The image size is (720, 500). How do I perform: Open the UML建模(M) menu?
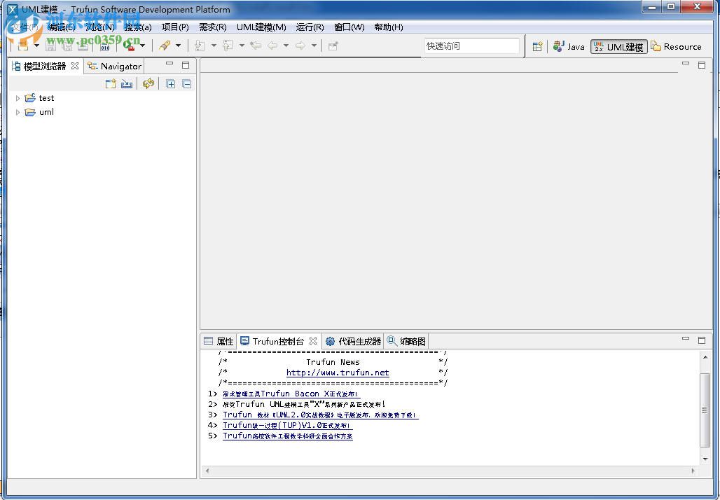coord(261,27)
